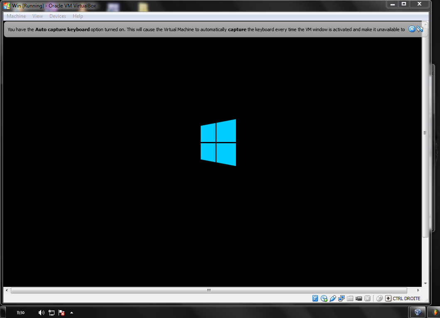The width and height of the screenshot is (440, 318).
Task: Click the video capture indicator icon
Action: click(x=359, y=298)
